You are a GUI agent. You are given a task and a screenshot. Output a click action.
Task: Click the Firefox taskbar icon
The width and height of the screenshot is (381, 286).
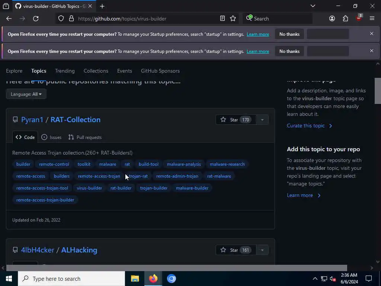pos(153,279)
